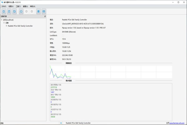Screen dimensions: 187x125
Task: Open the 帮助(H) menu
Action: pyautogui.click(x=32, y=6)
